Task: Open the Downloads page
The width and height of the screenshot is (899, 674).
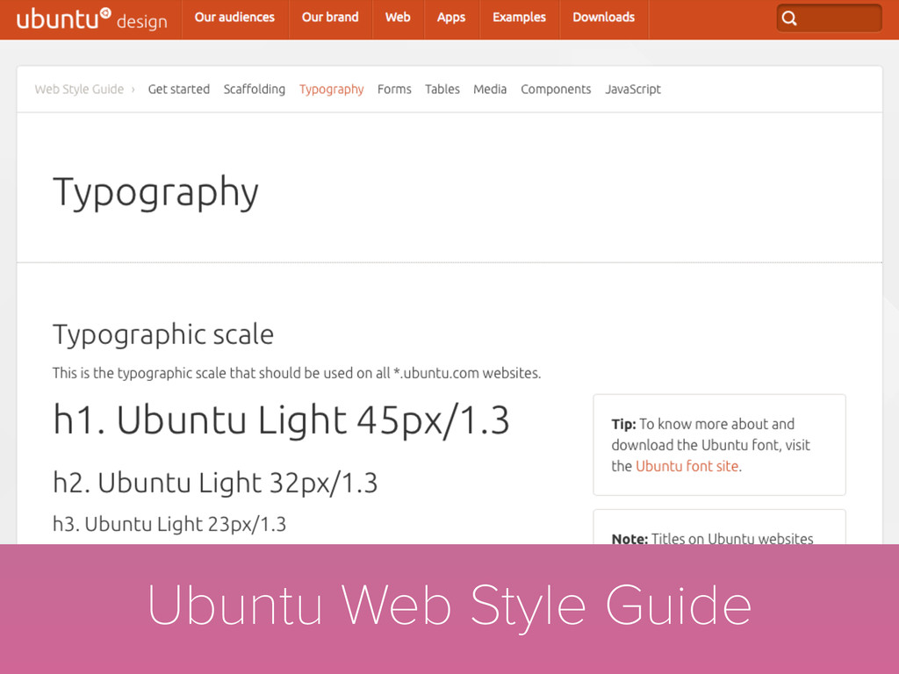Action: [604, 18]
